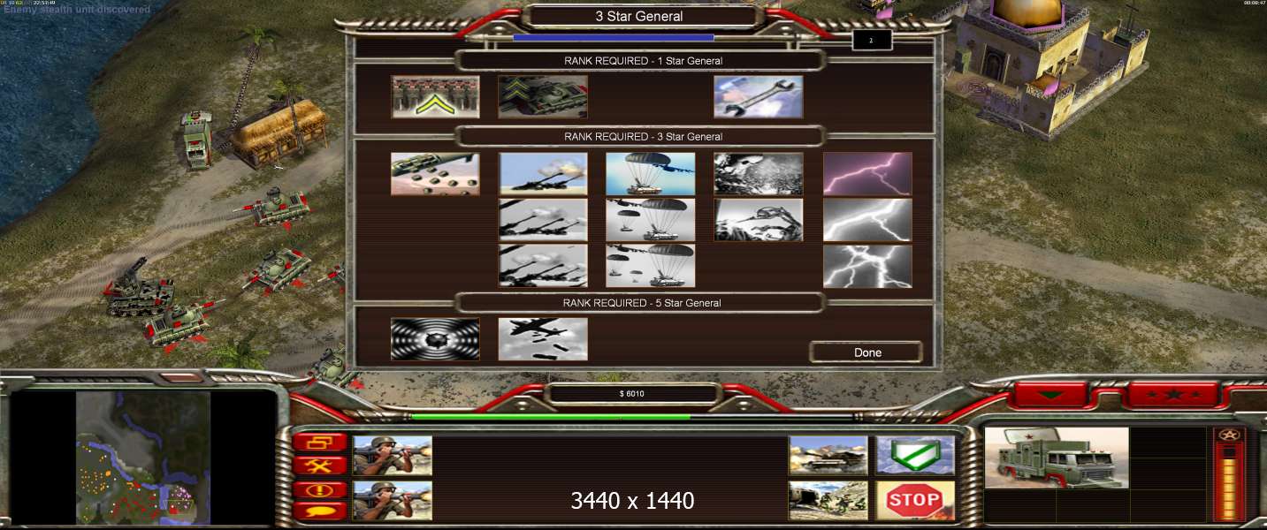Choose the colored Tank Paradrop level one
The width and height of the screenshot is (1267, 530).
coord(651,174)
